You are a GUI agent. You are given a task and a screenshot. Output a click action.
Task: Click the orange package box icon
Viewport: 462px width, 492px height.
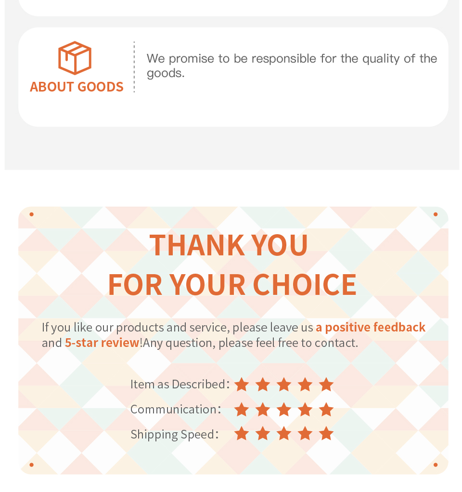(75, 58)
